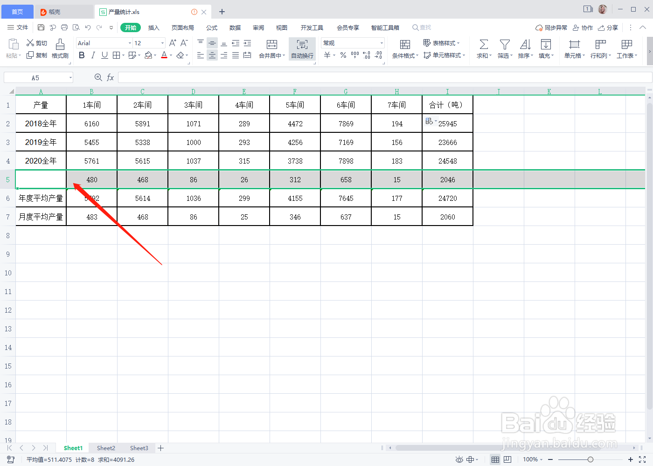Switch to page layout view in status bar
Image resolution: width=653 pixels, height=466 pixels.
click(x=507, y=459)
